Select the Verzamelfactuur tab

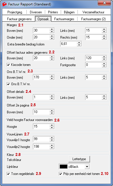pyautogui.click(x=93, y=12)
